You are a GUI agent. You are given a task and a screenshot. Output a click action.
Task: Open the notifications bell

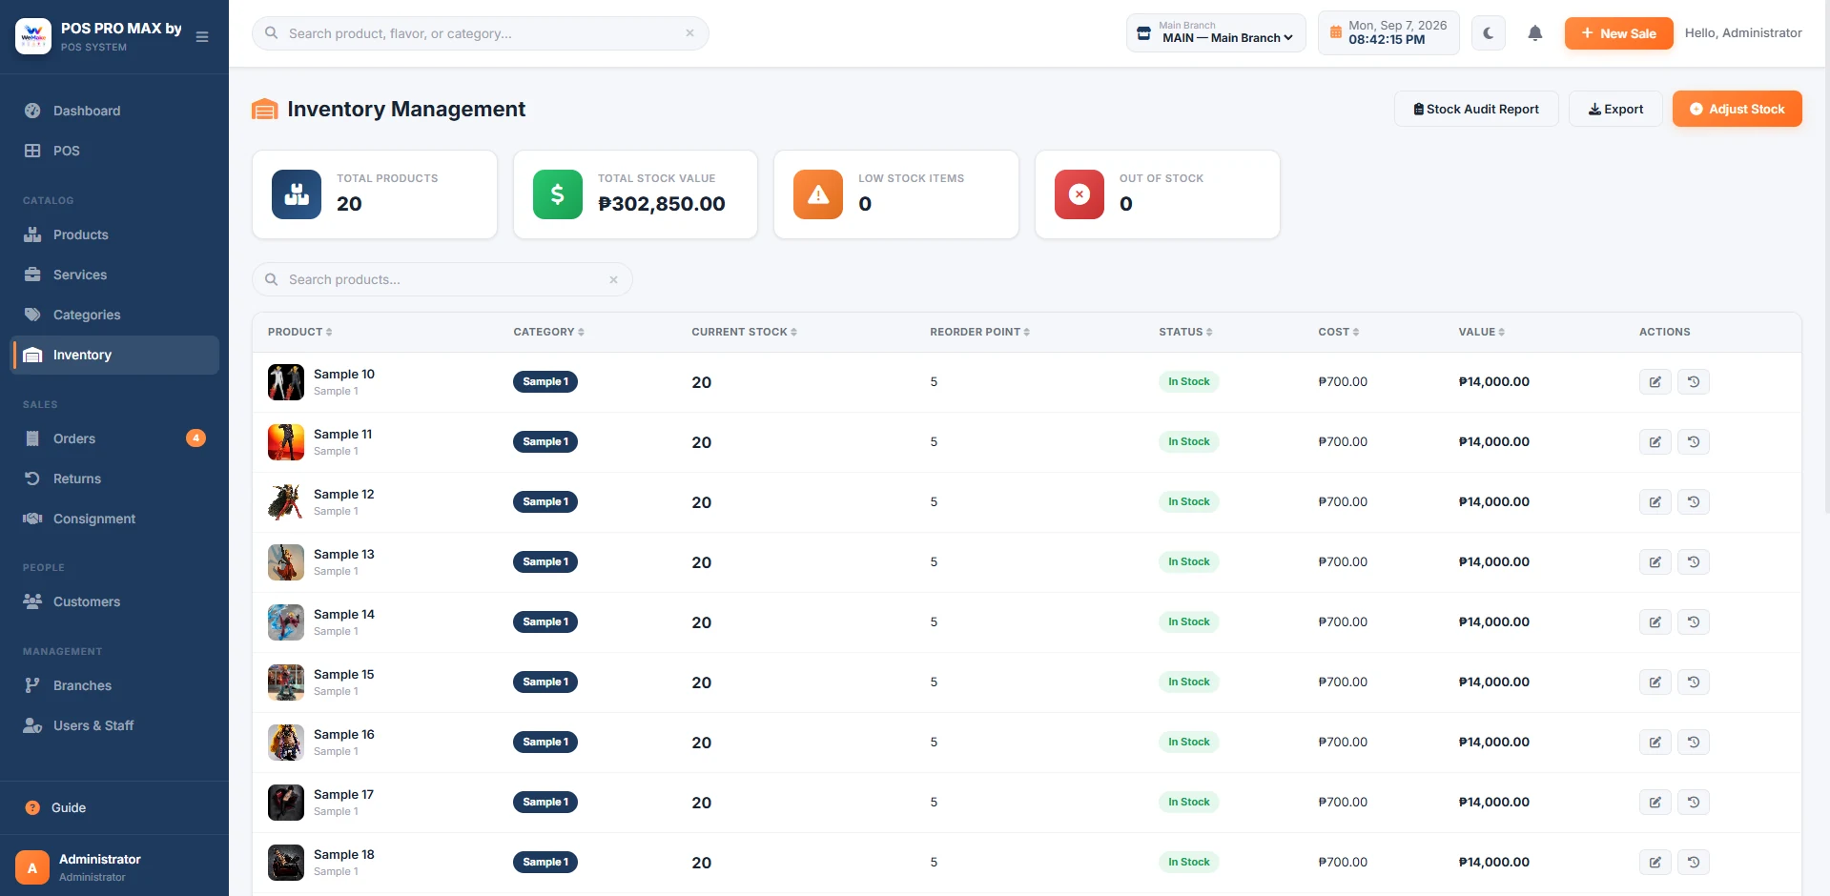(1534, 33)
